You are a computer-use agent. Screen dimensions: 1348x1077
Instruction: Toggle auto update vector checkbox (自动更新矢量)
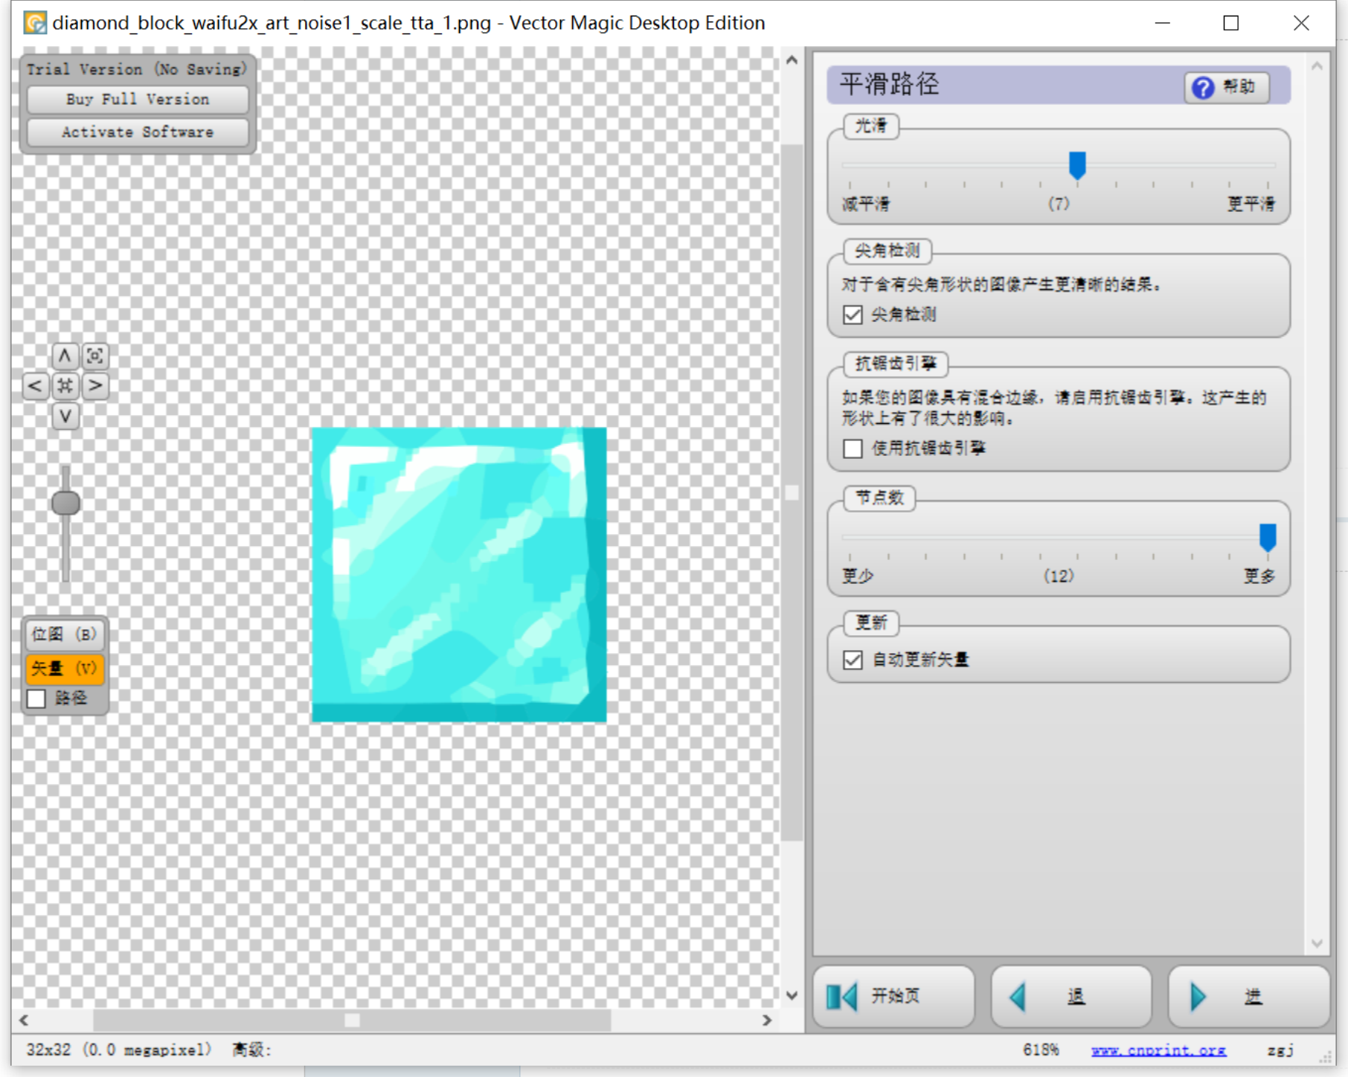pos(853,660)
